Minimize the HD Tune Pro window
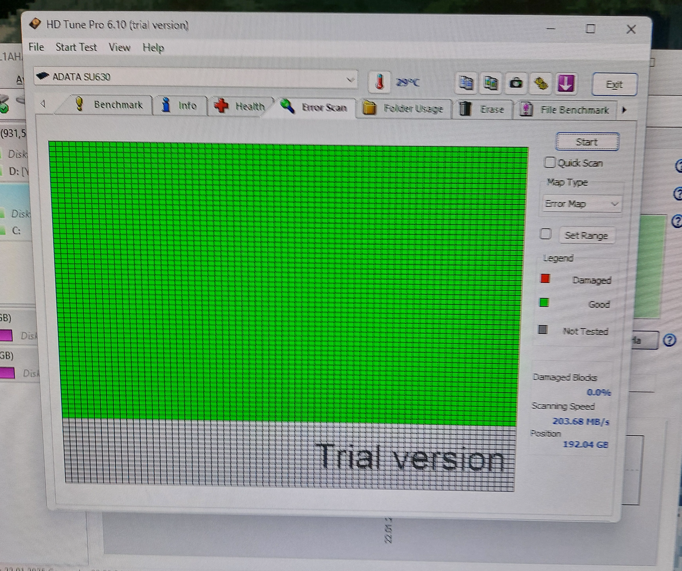 pyautogui.click(x=551, y=29)
